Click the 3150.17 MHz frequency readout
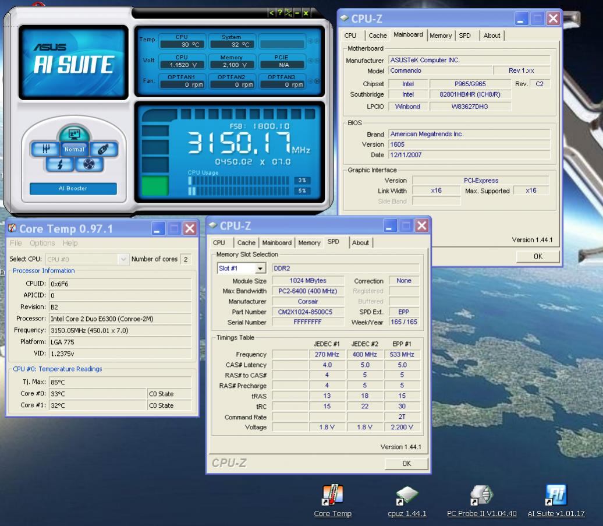Image resolution: width=603 pixels, height=526 pixels. 249,143
